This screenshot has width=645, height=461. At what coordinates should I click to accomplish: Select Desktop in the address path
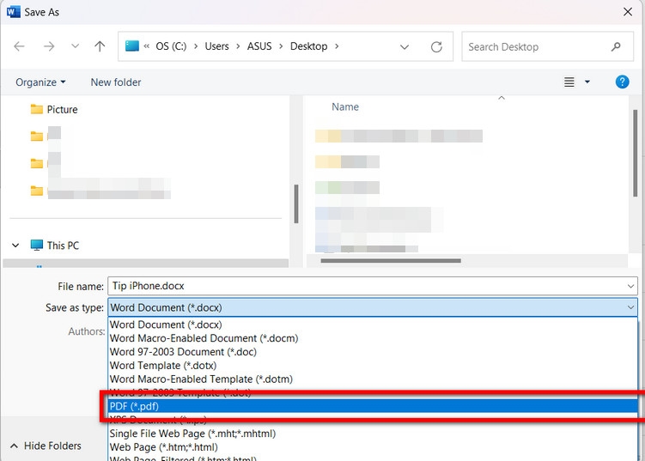click(x=308, y=46)
